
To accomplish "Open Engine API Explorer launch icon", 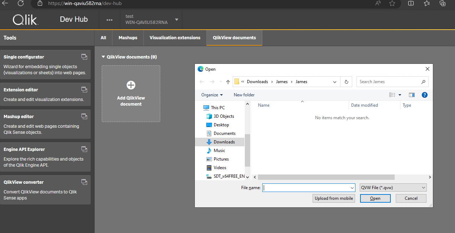I will point(84,149).
